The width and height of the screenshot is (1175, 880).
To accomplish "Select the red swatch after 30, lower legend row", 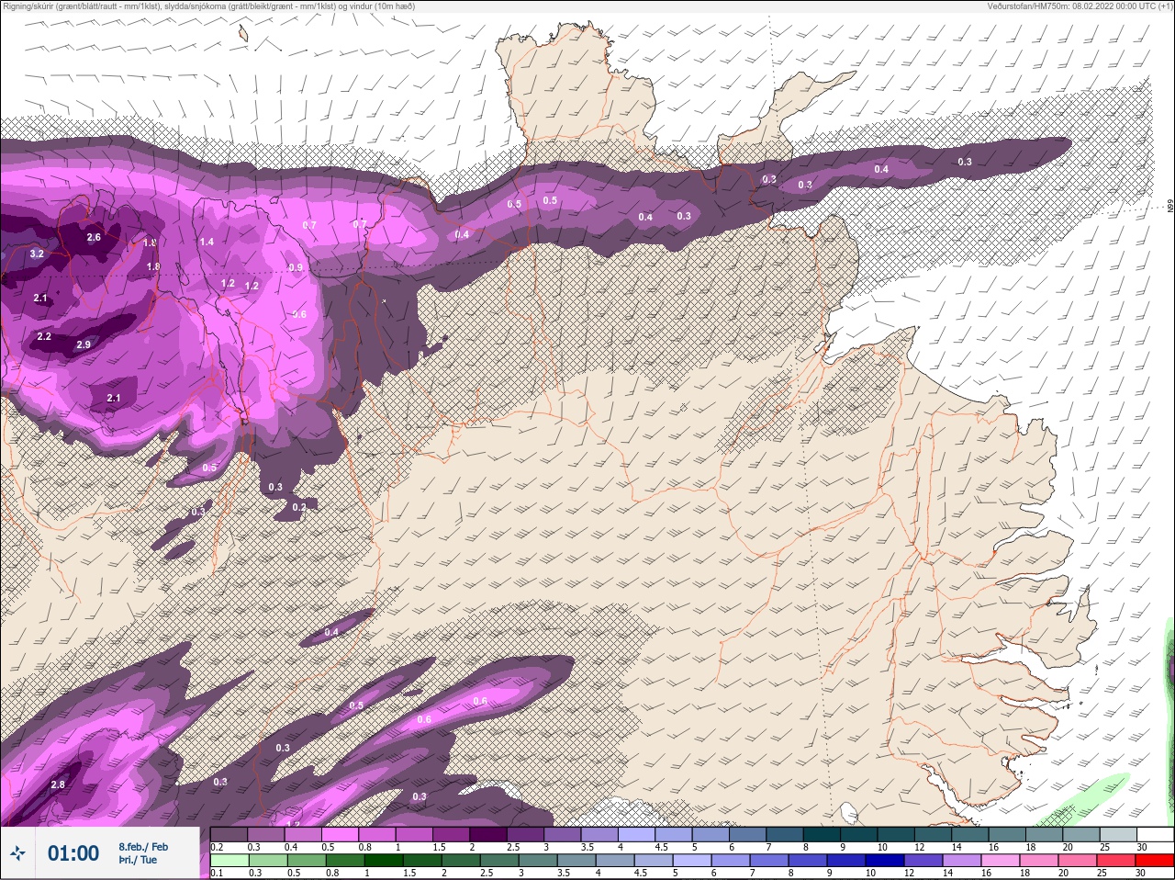I will [1155, 861].
